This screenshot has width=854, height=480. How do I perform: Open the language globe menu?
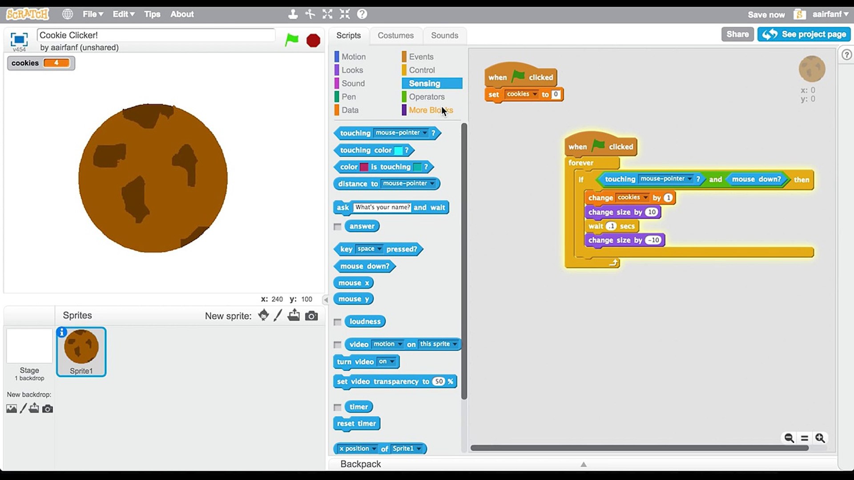68,14
